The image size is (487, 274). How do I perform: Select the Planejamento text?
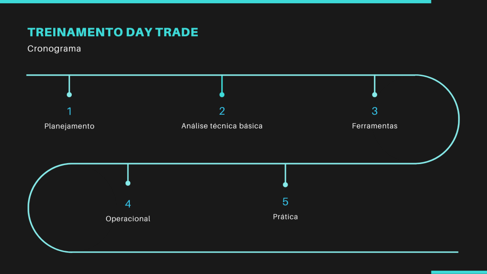(x=69, y=126)
